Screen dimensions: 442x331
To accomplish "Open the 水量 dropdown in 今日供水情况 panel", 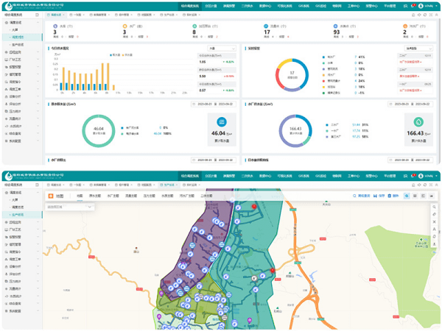I will (x=222, y=49).
